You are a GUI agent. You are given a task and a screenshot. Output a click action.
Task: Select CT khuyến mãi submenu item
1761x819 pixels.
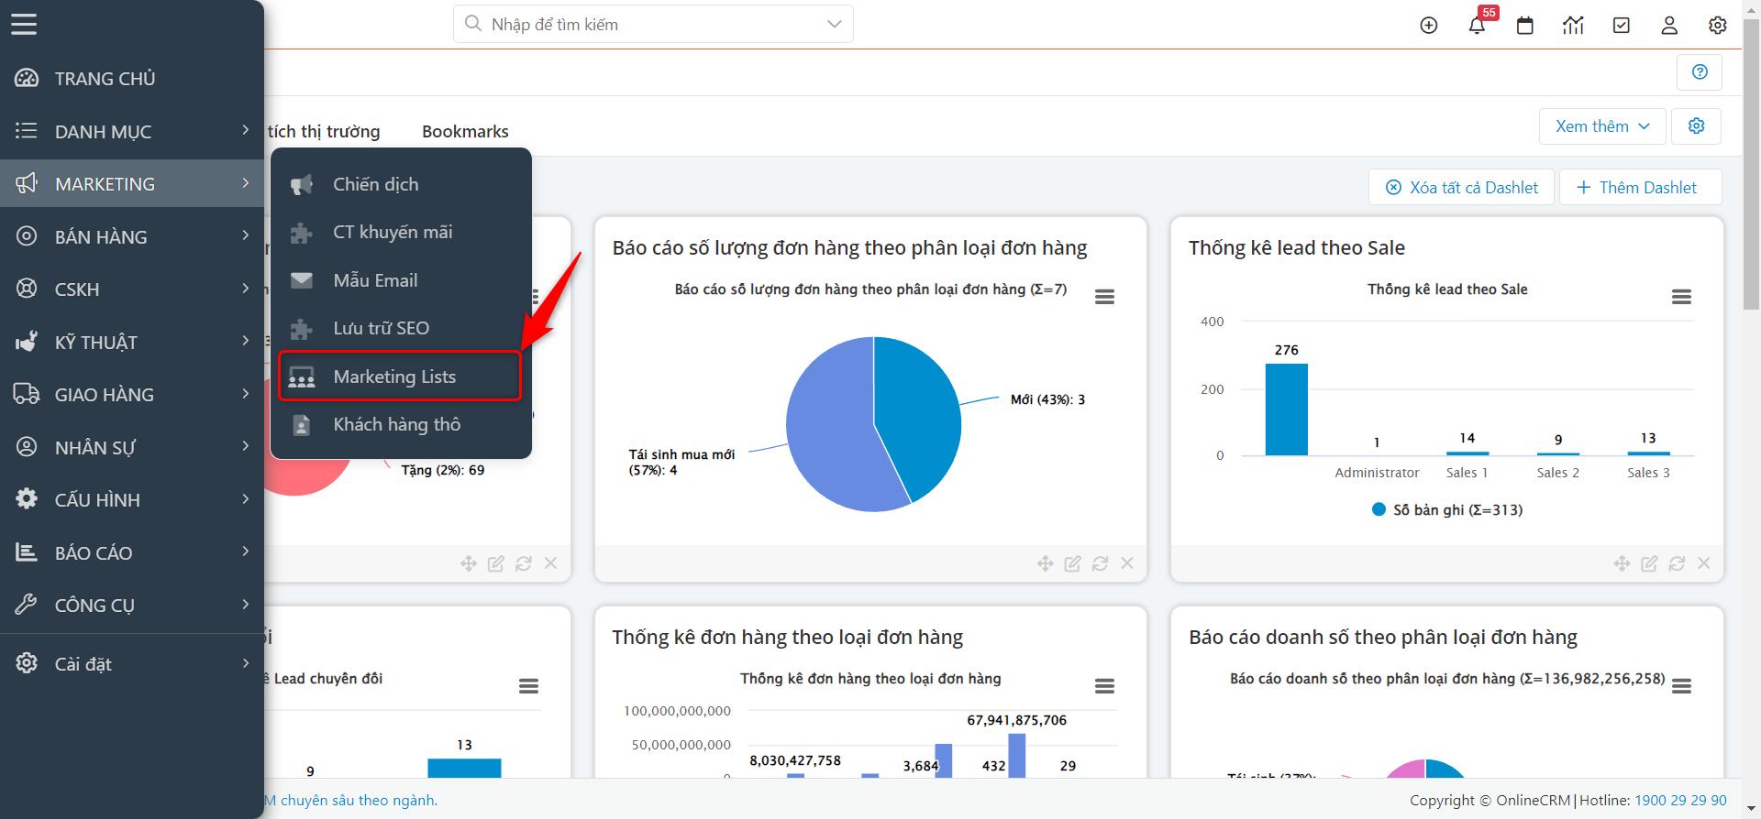click(x=401, y=232)
